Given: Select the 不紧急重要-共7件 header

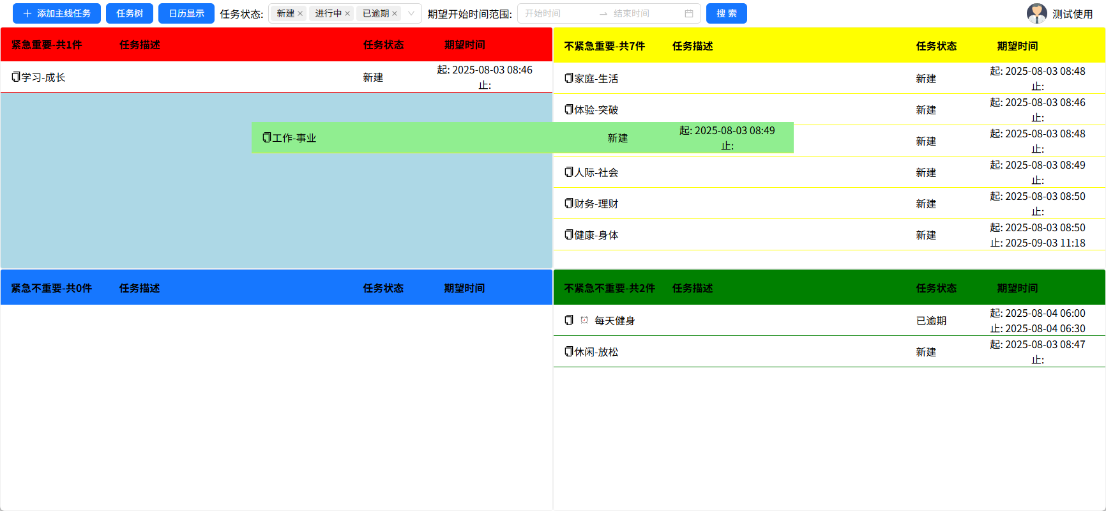Looking at the screenshot, I should (605, 46).
